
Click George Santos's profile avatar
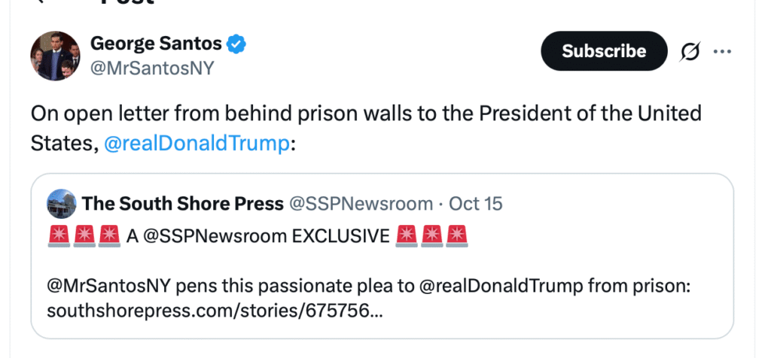(x=55, y=56)
